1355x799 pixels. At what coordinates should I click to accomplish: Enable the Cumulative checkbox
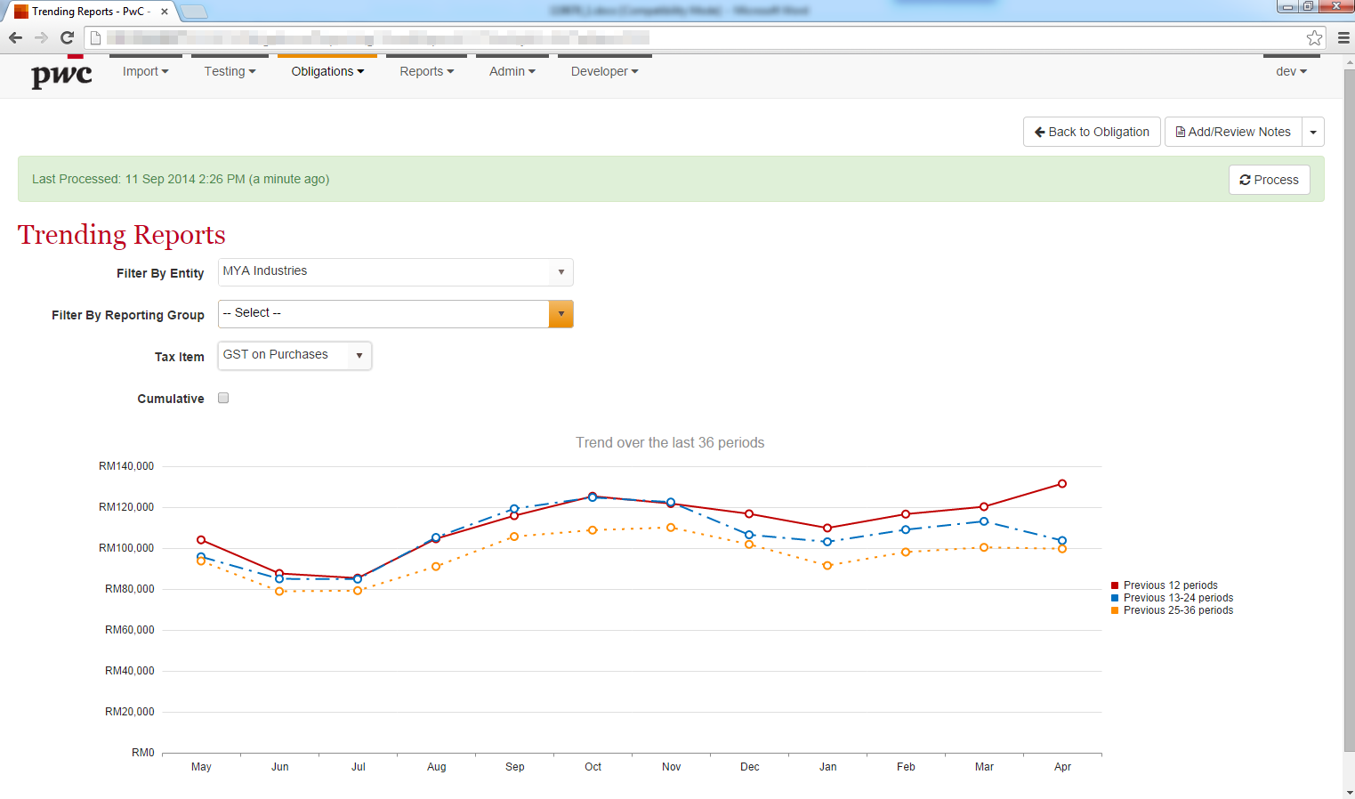223,398
